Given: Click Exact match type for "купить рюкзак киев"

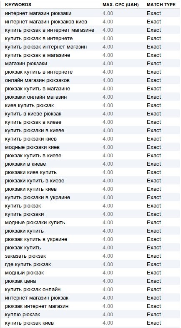Looking at the screenshot, I should click(154, 323).
